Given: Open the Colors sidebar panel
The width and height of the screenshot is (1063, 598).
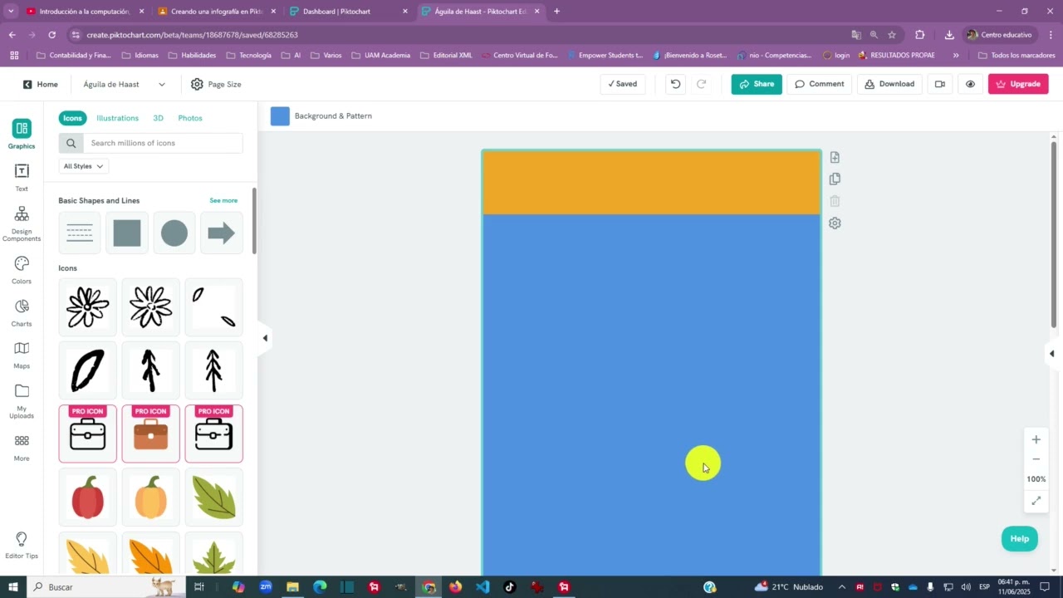Looking at the screenshot, I should (22, 271).
